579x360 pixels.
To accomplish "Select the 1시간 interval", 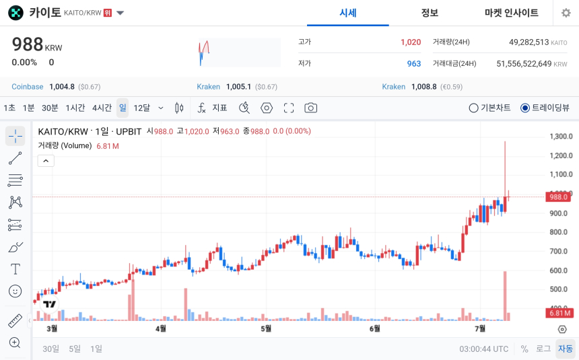I will coord(75,108).
